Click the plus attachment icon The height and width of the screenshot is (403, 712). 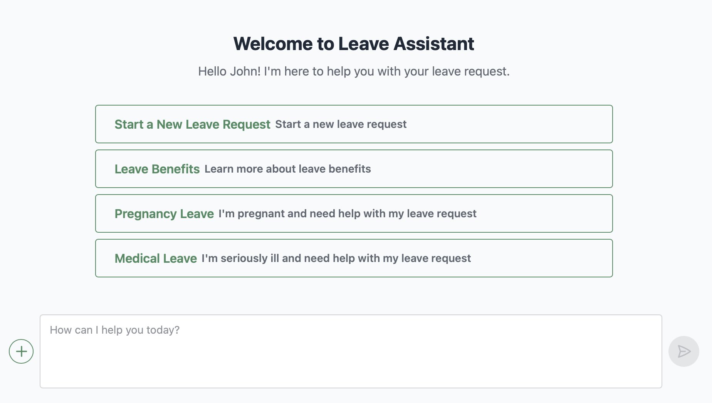click(x=21, y=351)
